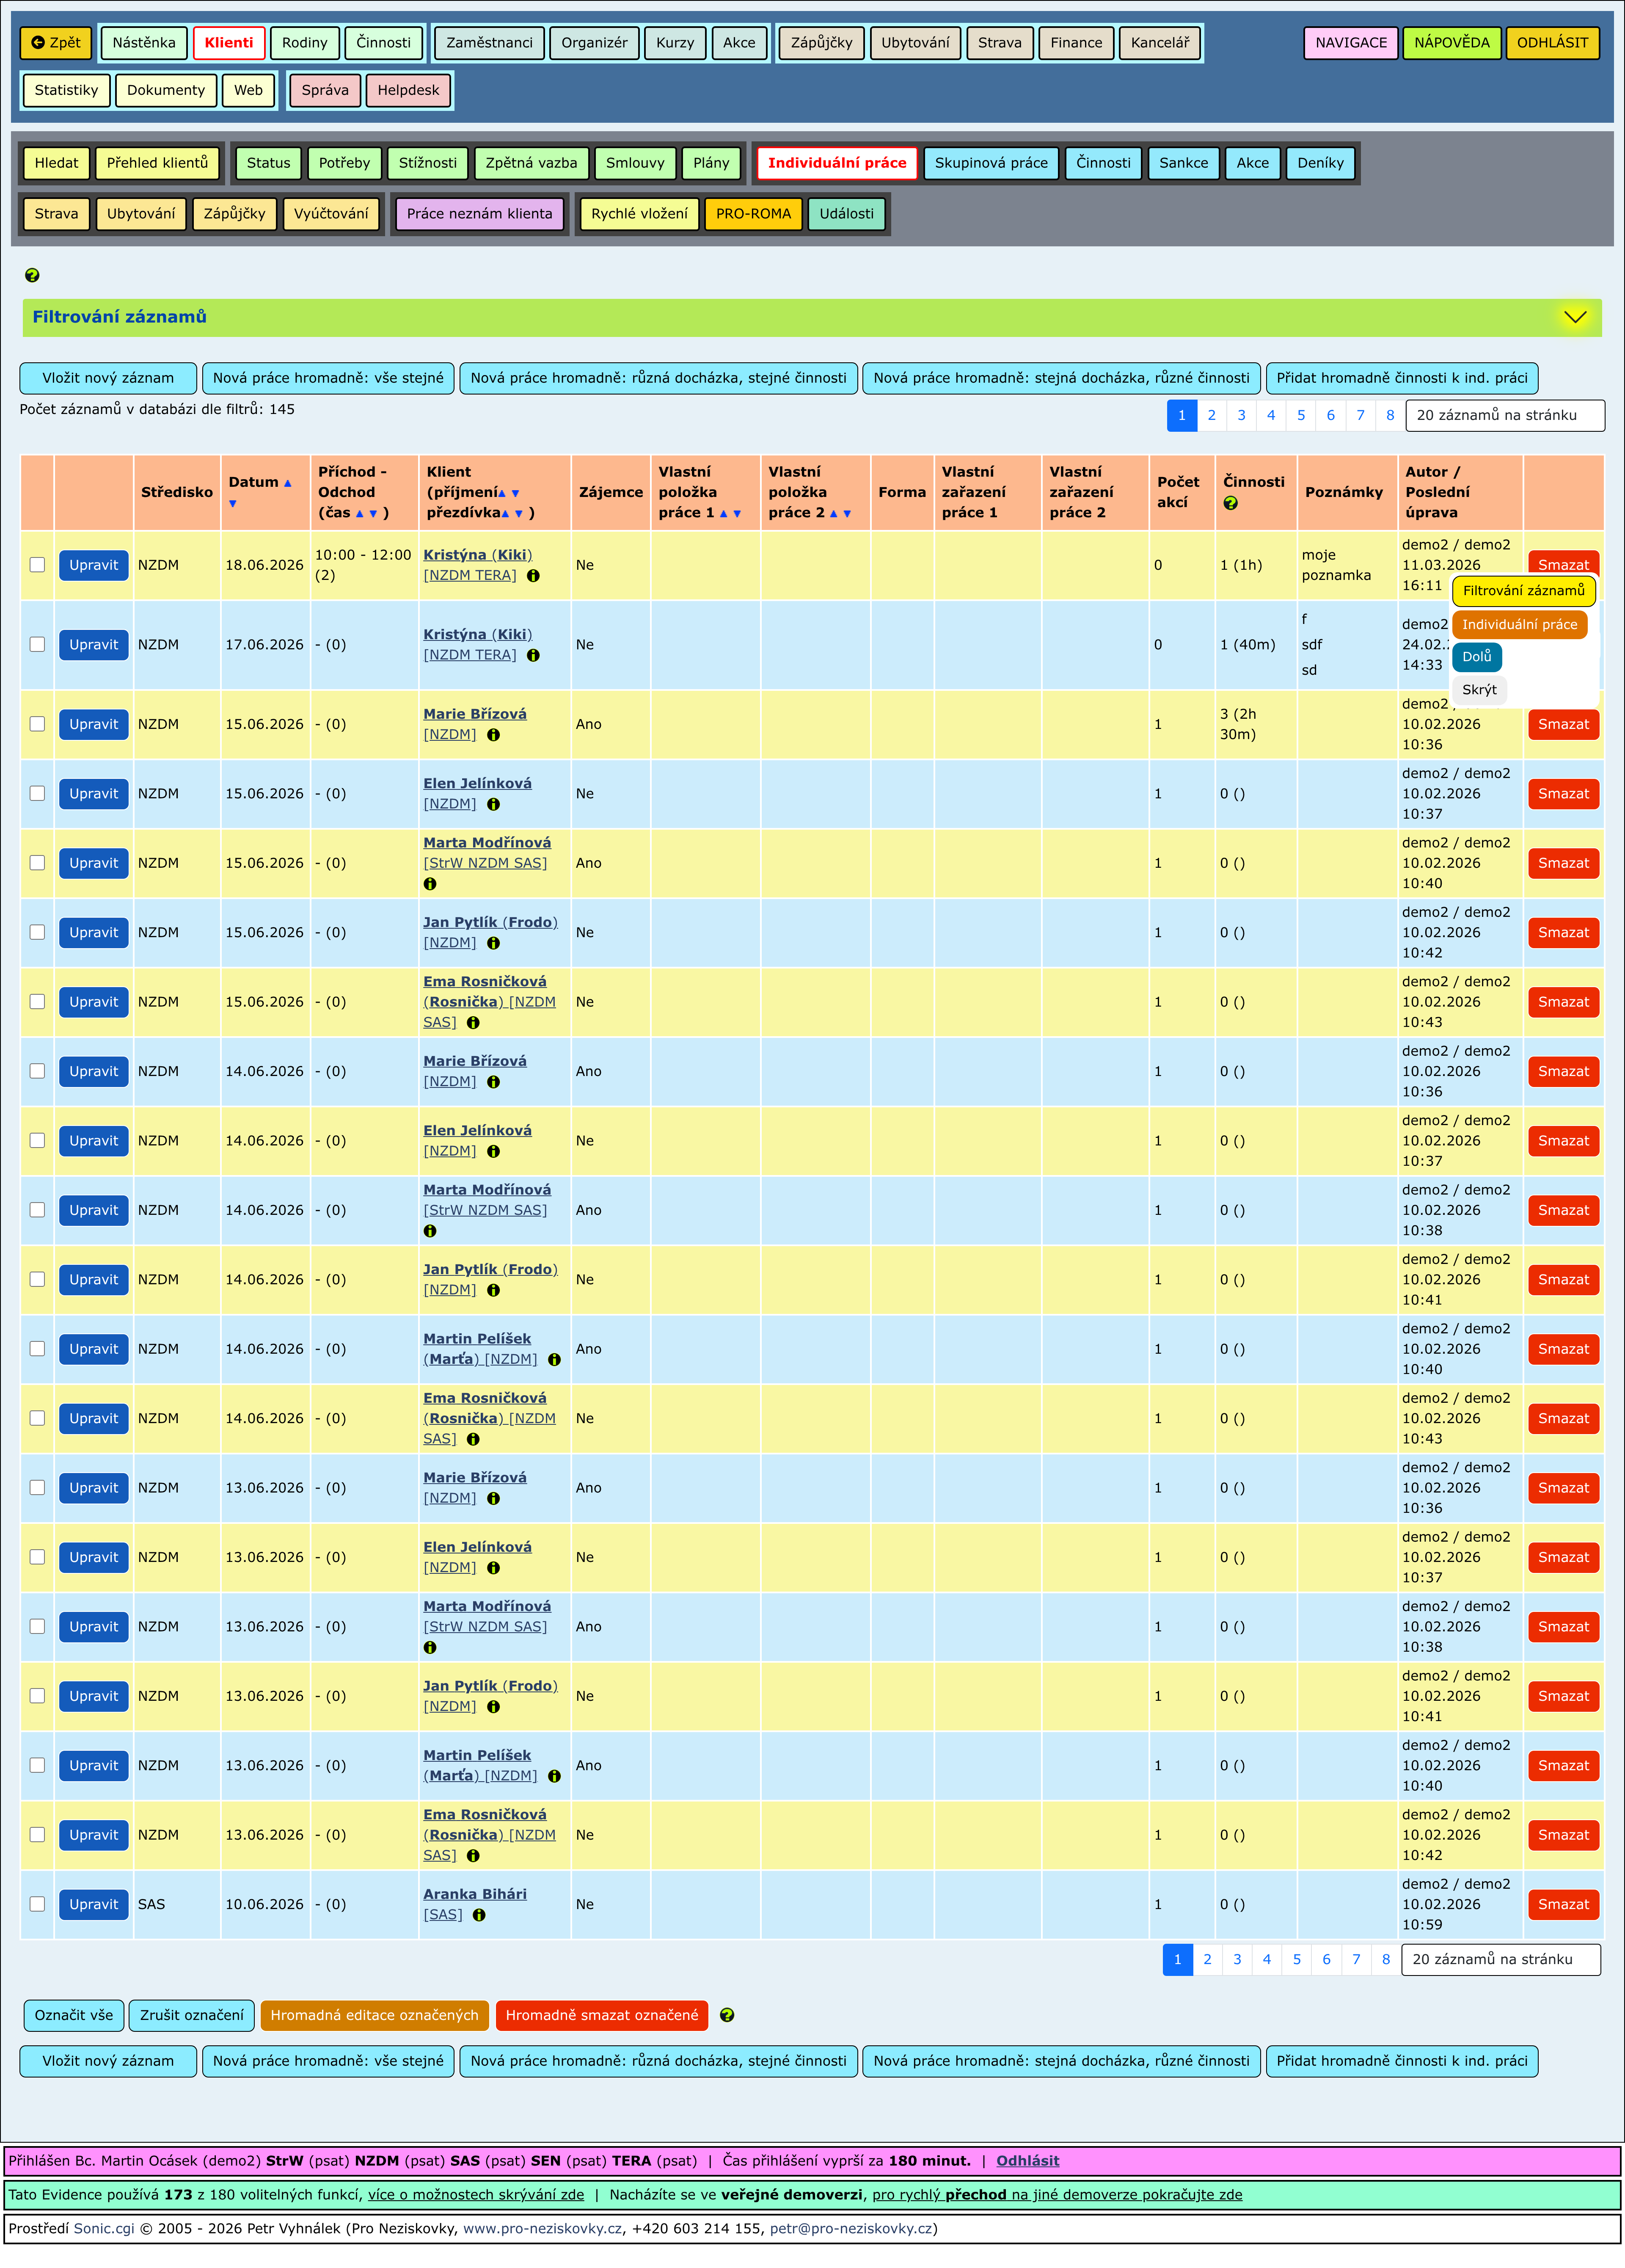Open bottom 20 záznamů na stránku dropdown

[1500, 1959]
